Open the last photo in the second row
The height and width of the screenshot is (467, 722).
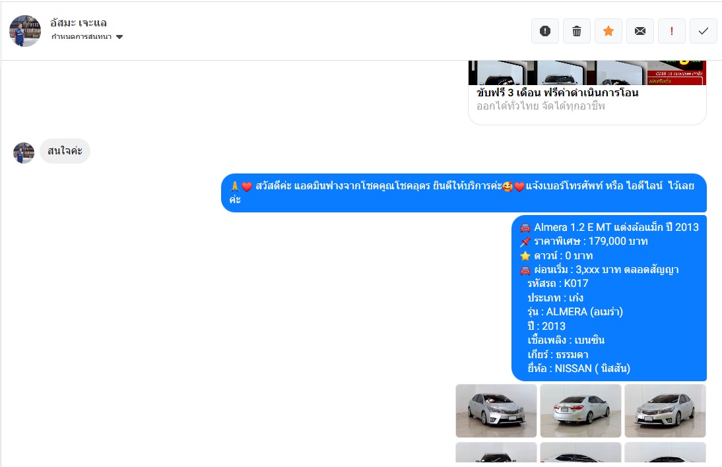[665, 452]
